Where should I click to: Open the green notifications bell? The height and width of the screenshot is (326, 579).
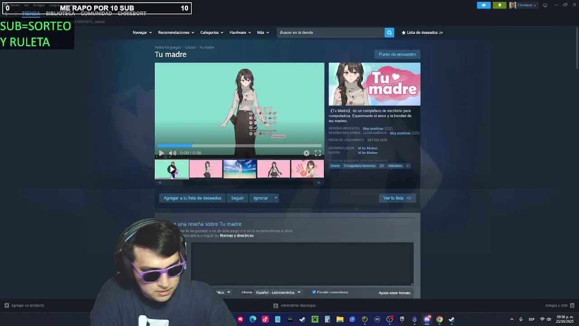499,5
